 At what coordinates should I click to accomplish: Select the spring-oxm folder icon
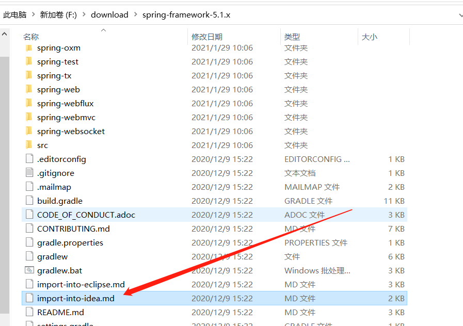(29, 48)
